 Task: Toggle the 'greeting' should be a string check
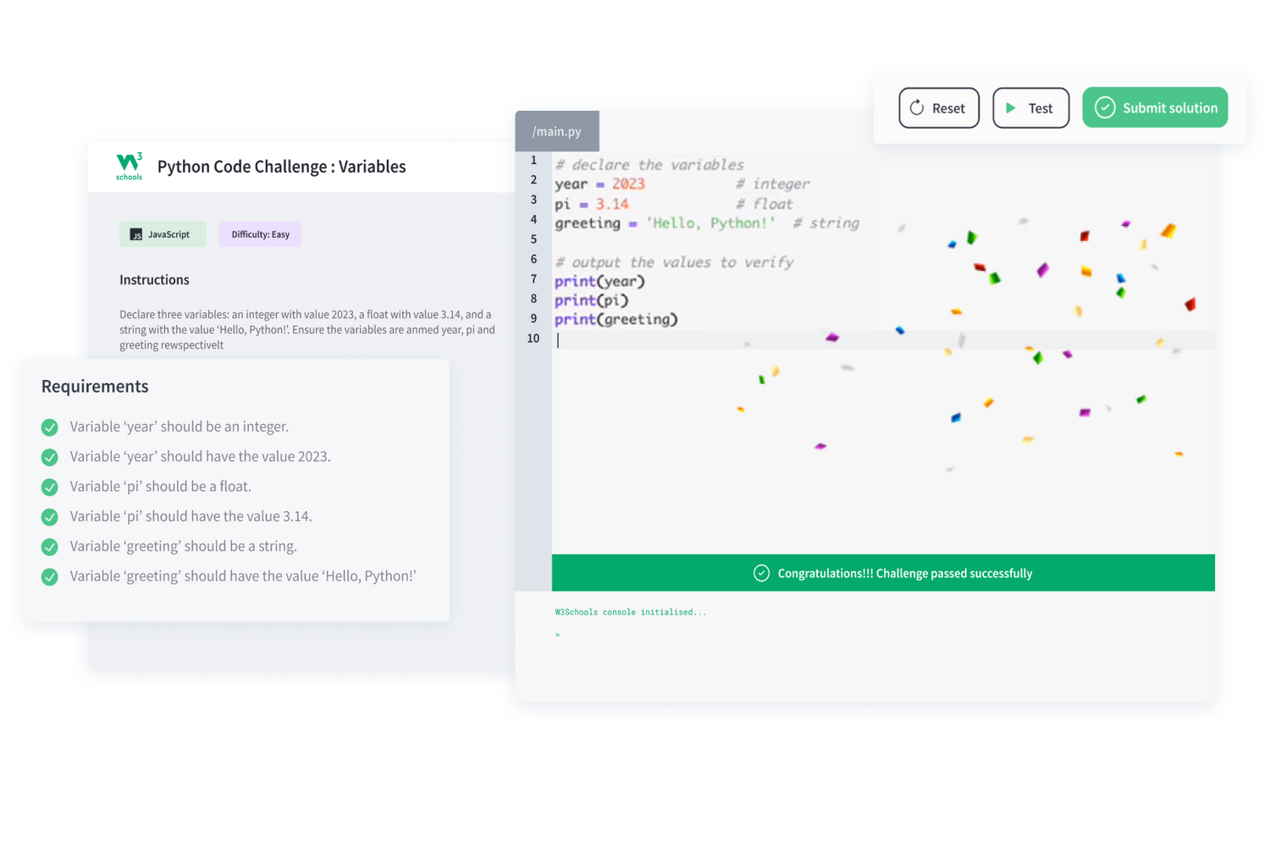tap(50, 547)
